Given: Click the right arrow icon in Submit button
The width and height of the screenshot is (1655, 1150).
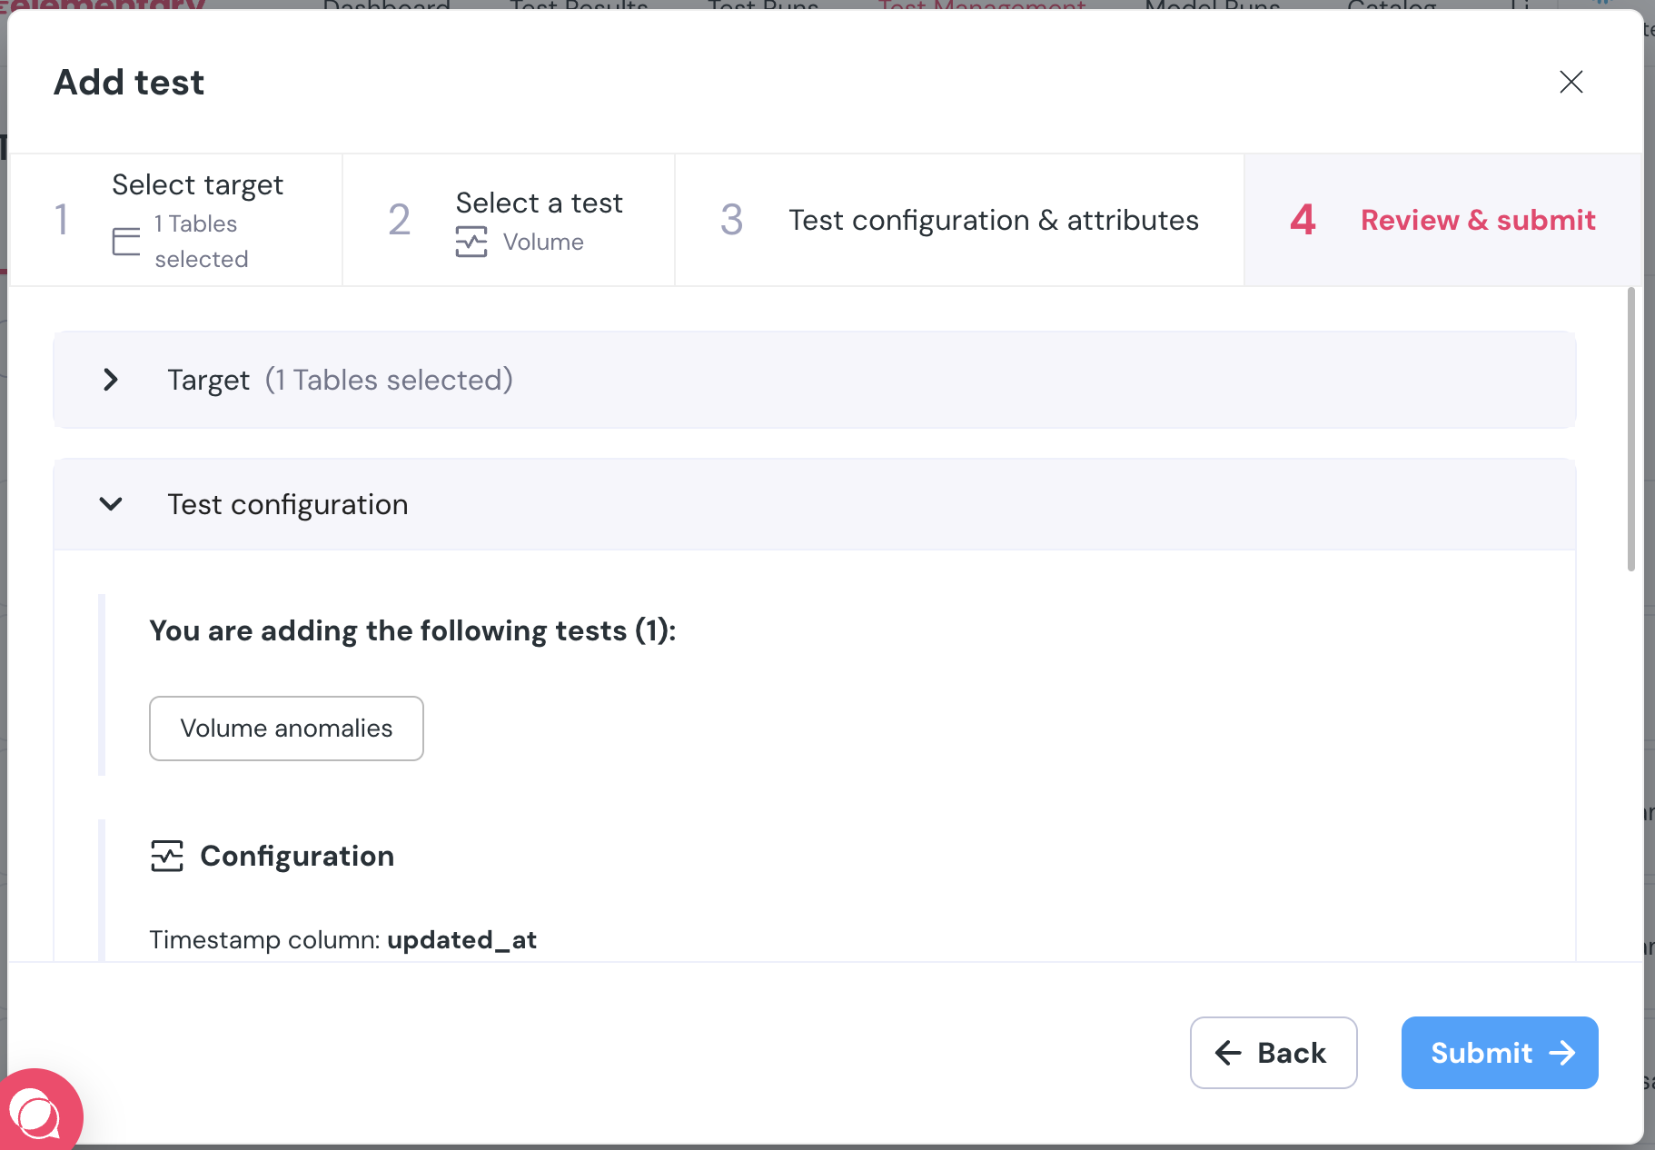Looking at the screenshot, I should click(x=1562, y=1053).
